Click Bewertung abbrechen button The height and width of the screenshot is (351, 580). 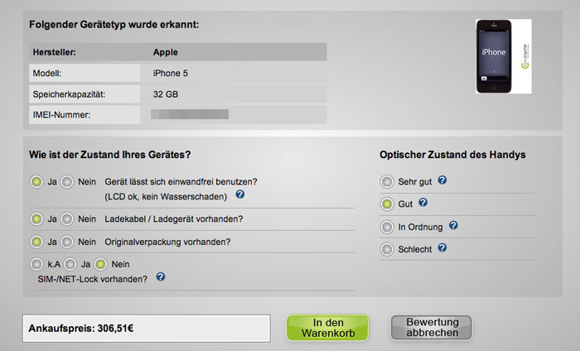(x=432, y=327)
